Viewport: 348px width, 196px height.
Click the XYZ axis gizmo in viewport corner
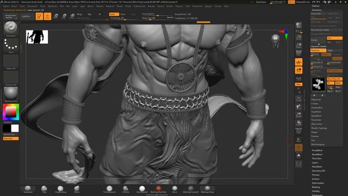[284, 34]
